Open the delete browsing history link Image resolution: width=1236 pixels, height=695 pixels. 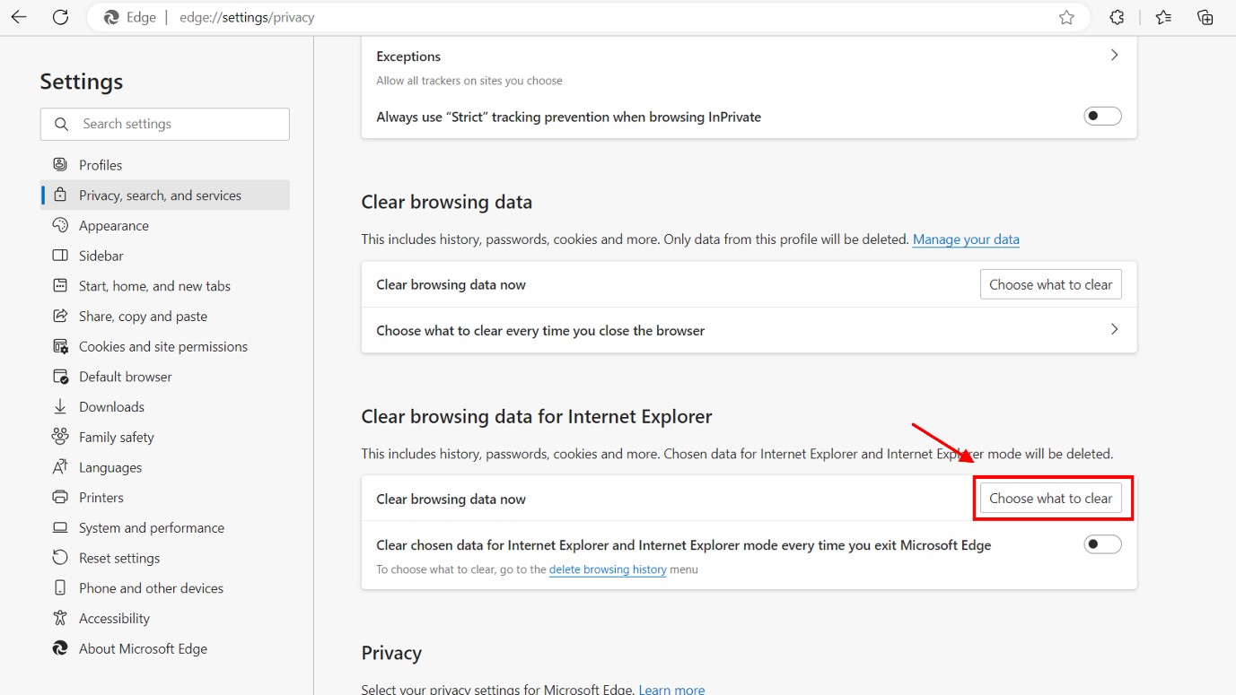coord(608,569)
